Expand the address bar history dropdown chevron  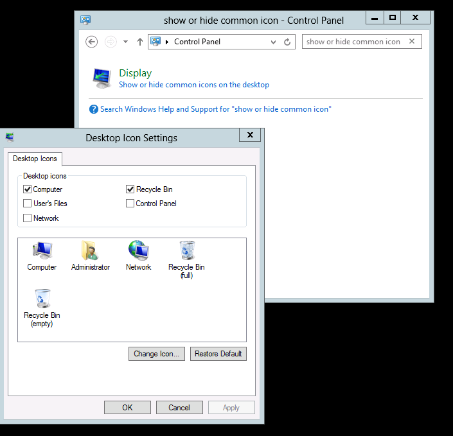pyautogui.click(x=273, y=42)
